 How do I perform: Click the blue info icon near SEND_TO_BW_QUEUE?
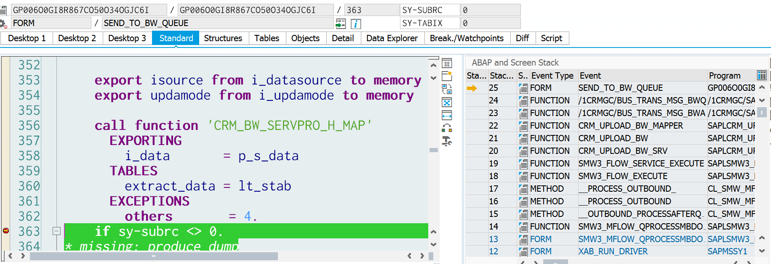point(356,24)
